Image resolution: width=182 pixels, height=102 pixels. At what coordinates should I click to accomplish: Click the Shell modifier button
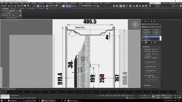(156, 30)
